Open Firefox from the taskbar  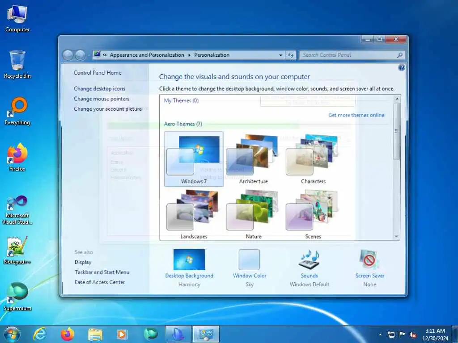pyautogui.click(x=68, y=334)
